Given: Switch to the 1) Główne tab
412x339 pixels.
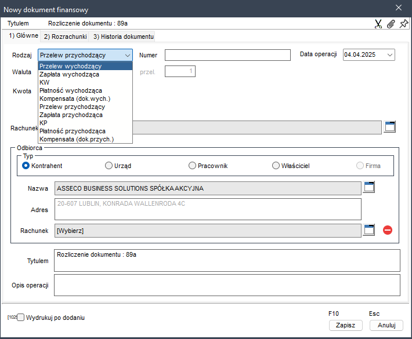Looking at the screenshot, I should tap(23, 36).
